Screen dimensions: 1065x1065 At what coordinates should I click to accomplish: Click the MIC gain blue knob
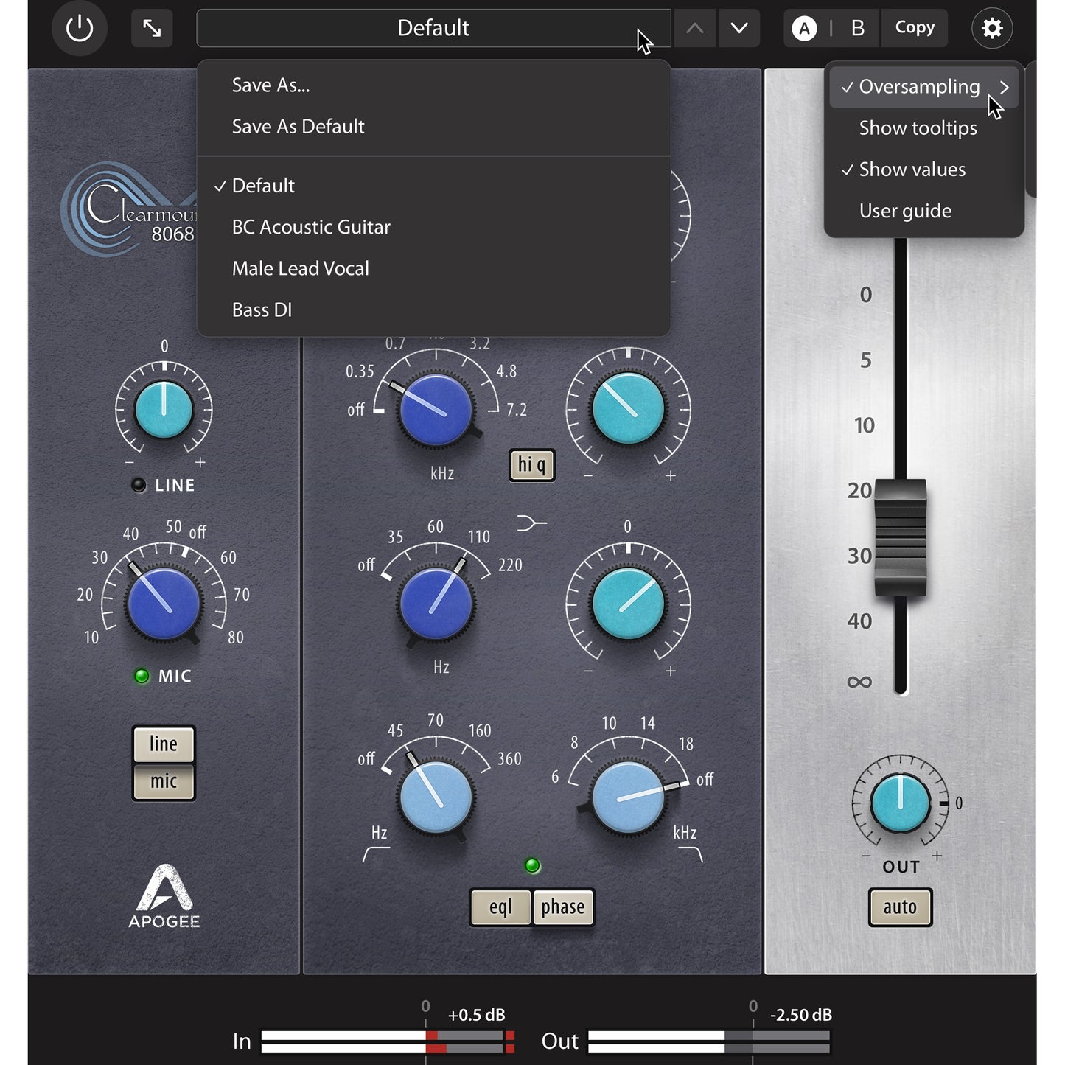[164, 604]
